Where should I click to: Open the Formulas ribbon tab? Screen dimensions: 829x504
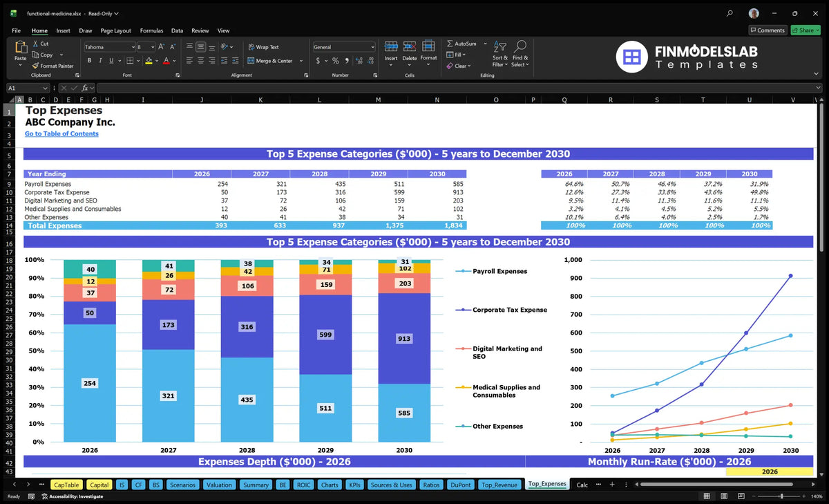(x=151, y=30)
